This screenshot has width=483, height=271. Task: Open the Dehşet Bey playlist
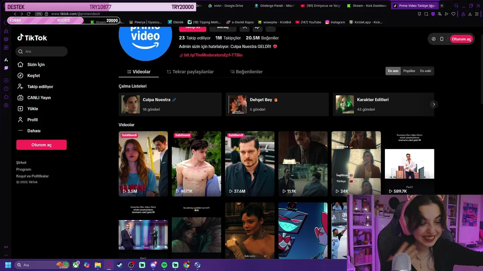[x=277, y=104]
